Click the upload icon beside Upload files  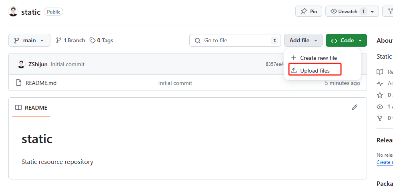294,71
